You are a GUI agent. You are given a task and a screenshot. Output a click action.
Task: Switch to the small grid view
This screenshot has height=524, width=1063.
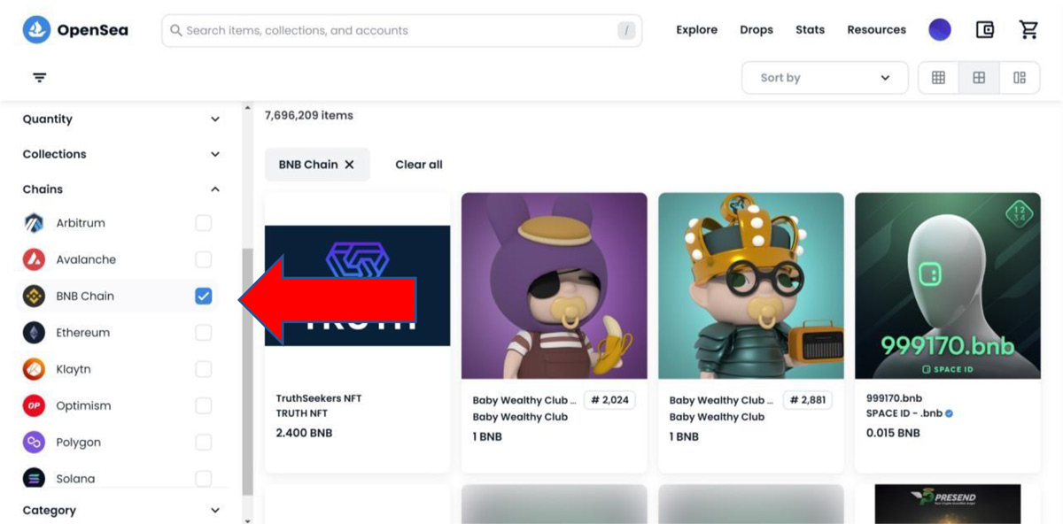[x=938, y=78]
